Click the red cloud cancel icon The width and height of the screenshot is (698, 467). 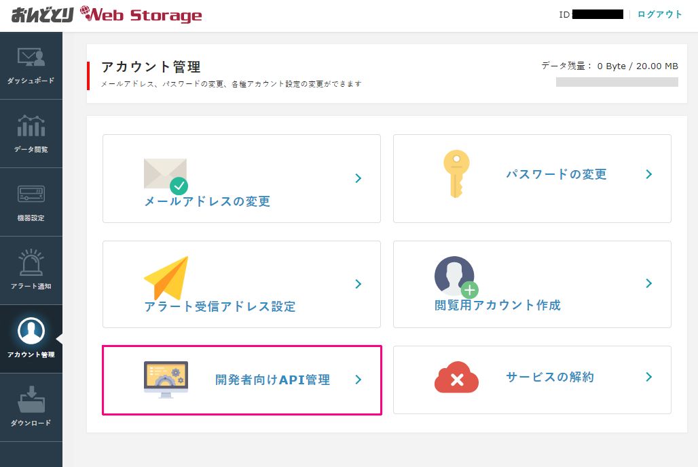coord(456,378)
